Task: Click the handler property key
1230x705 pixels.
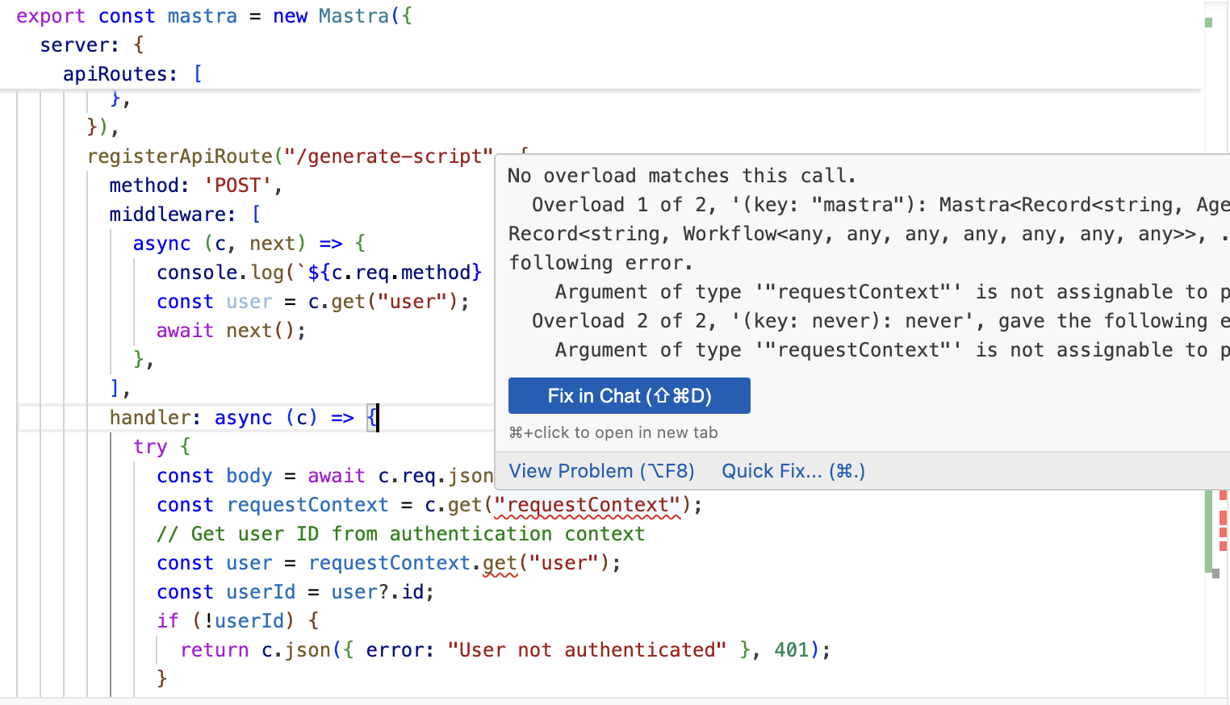Action: pyautogui.click(x=150, y=418)
